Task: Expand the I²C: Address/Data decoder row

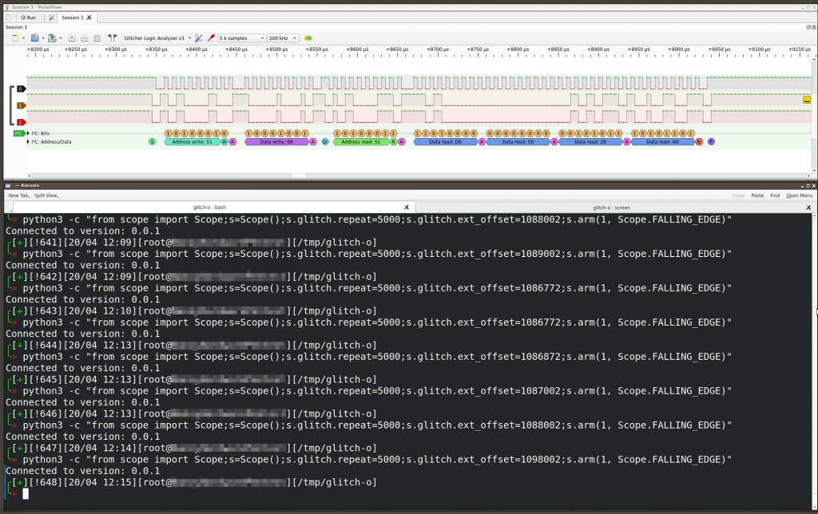Action: [x=27, y=141]
